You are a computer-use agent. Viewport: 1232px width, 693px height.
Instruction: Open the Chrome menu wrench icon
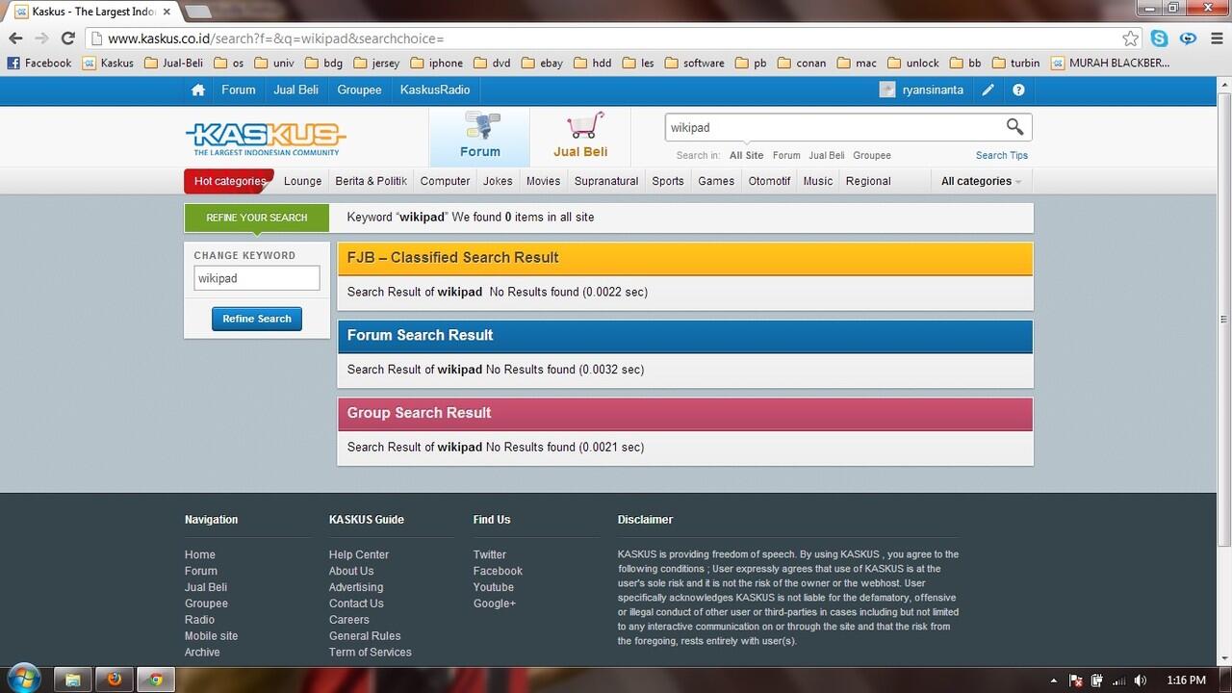[x=1217, y=38]
